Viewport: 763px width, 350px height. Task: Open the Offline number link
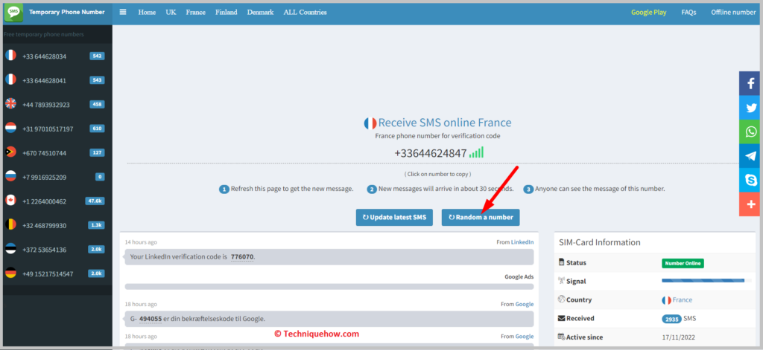pos(733,12)
